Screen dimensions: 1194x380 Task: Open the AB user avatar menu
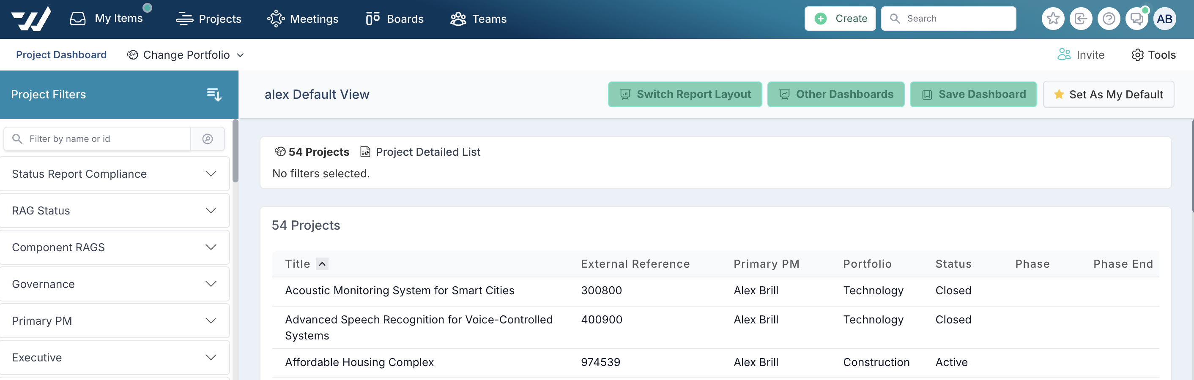tap(1164, 19)
